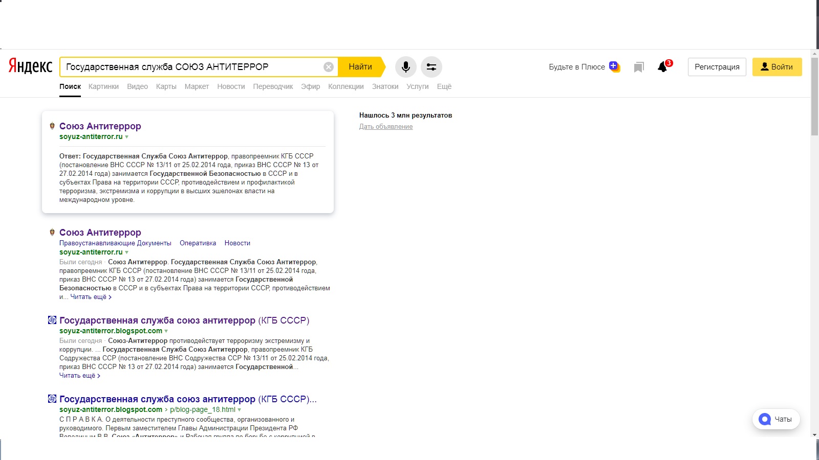Open Союз Антитеррор title in answer card
Screen dimensions: 819x460
[100, 126]
